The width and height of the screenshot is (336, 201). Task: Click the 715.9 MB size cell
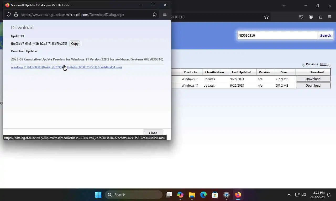(282, 79)
